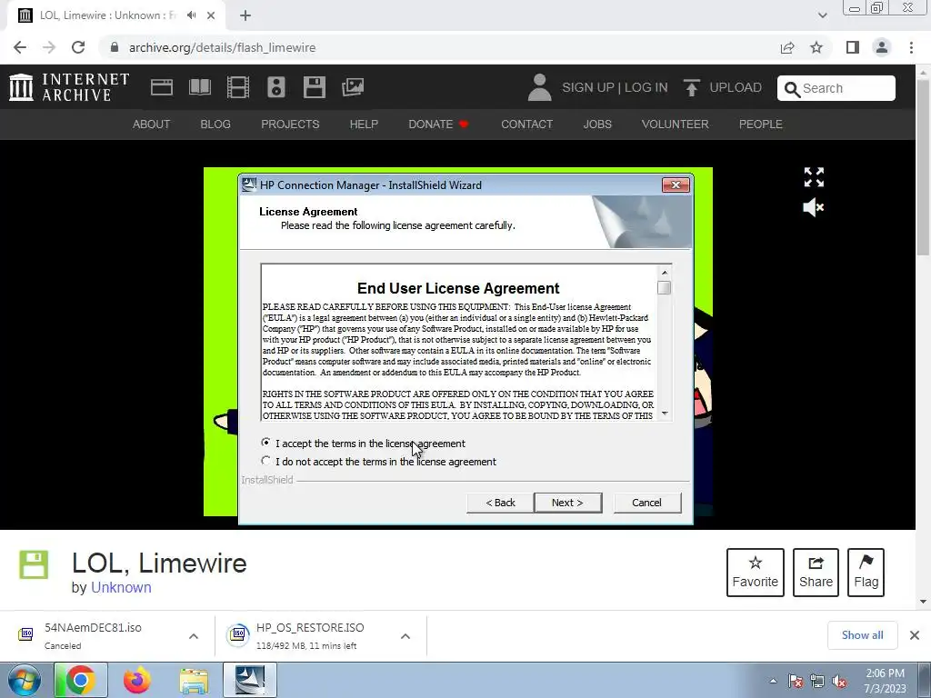Open the Video film strip icon
Viewport: 931px width, 698px height.
(x=238, y=87)
